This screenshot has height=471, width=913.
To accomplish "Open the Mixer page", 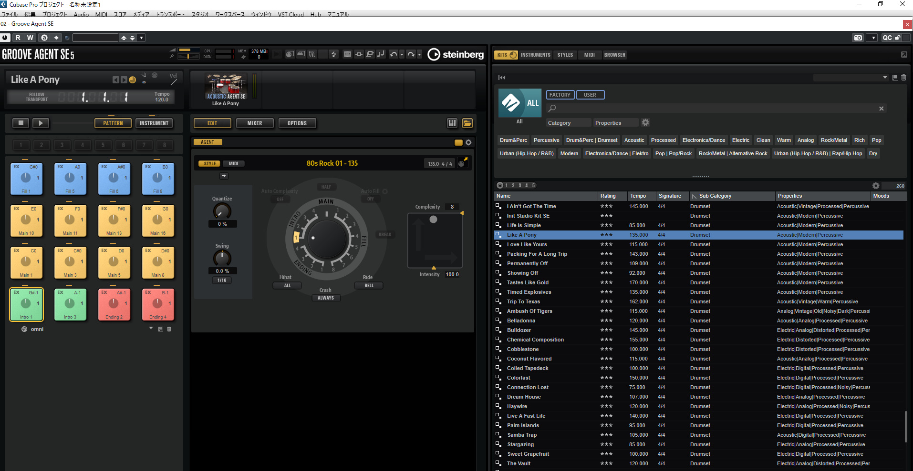I will [255, 123].
